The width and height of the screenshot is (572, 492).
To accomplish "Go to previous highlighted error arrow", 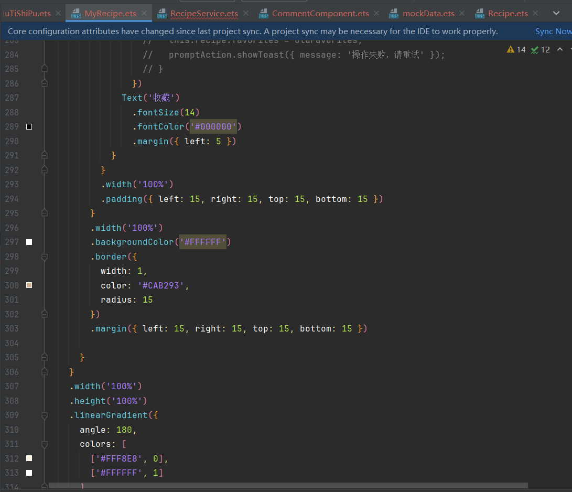I will coord(559,49).
